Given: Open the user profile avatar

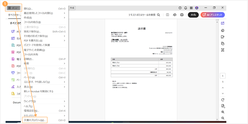Looking at the screenshot, I should [197, 8].
